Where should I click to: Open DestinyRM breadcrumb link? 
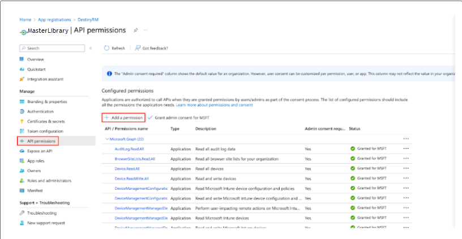tap(88, 20)
